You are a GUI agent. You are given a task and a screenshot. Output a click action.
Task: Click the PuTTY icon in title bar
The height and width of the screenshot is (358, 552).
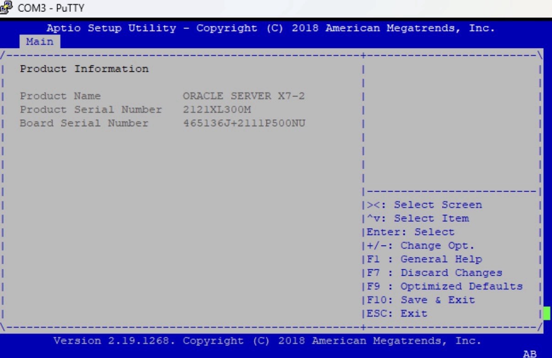pos(5,8)
